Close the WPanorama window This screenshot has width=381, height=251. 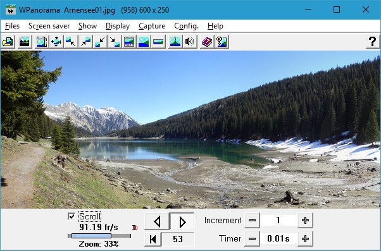366,9
